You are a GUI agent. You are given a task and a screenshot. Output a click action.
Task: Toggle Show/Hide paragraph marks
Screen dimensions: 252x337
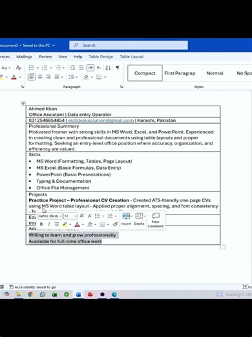[x=118, y=68]
